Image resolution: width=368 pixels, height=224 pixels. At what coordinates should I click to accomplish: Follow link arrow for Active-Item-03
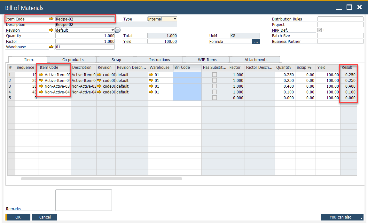click(41, 75)
